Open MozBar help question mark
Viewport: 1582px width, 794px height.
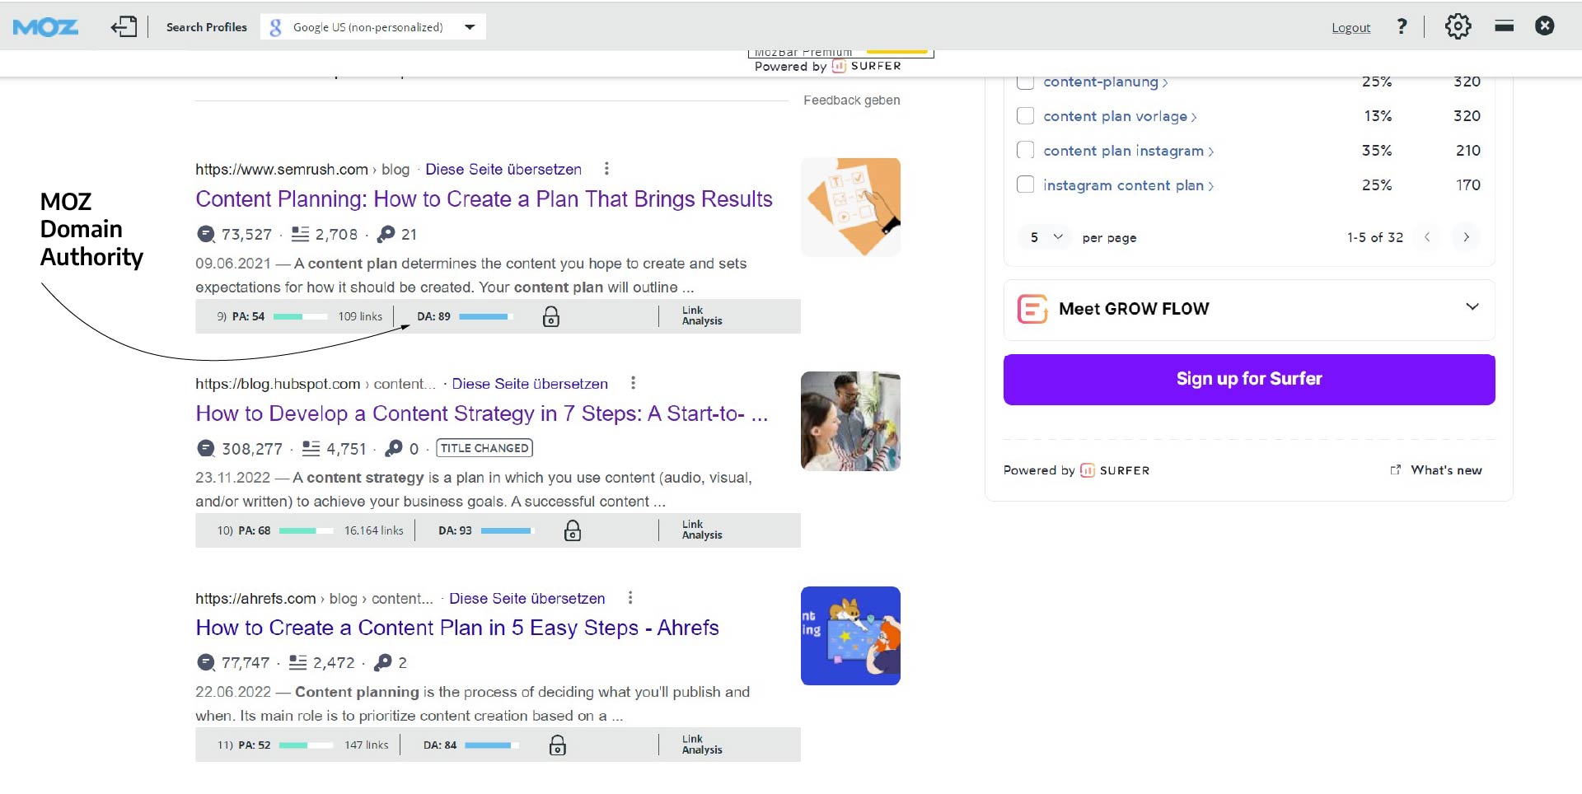click(1402, 26)
